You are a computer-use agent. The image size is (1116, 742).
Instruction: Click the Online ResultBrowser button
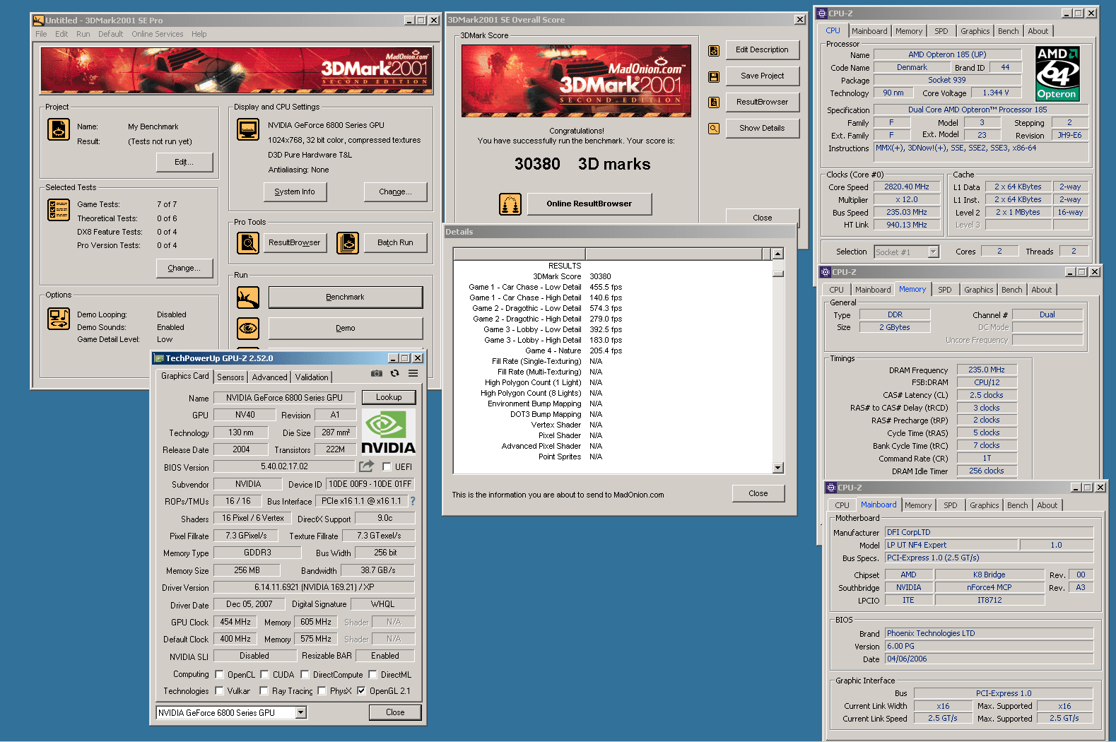point(589,204)
